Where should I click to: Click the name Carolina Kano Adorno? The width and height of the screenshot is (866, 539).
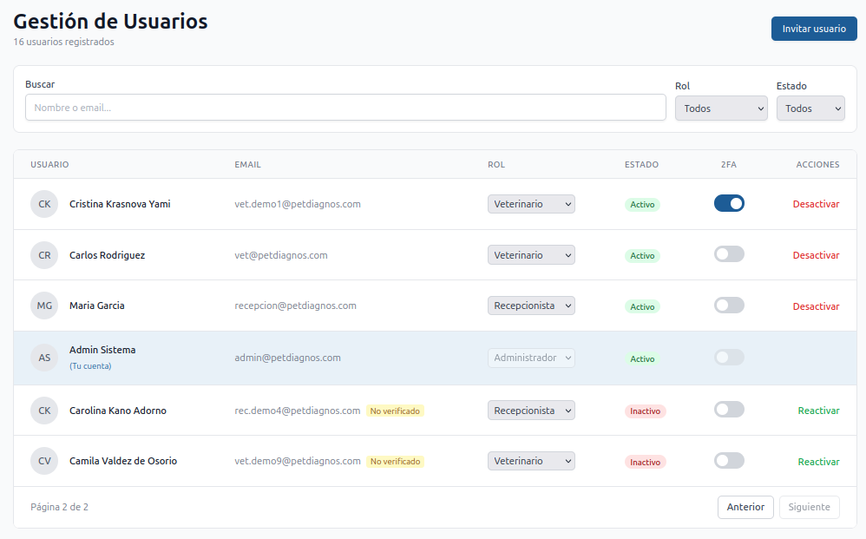tap(118, 411)
